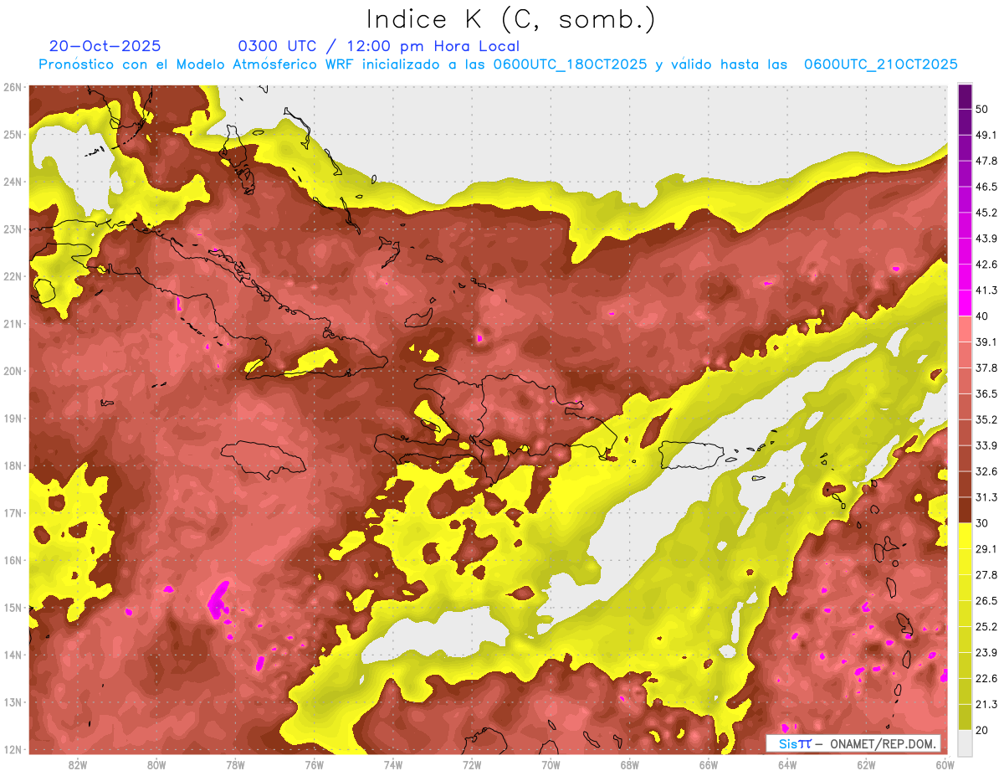Click the '29.1' color bar label

(x=986, y=549)
